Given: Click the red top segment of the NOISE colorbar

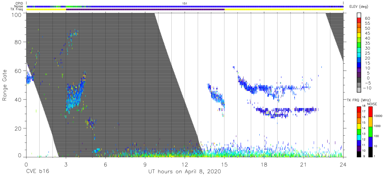Looking at the screenshot, I should [x=371, y=112].
